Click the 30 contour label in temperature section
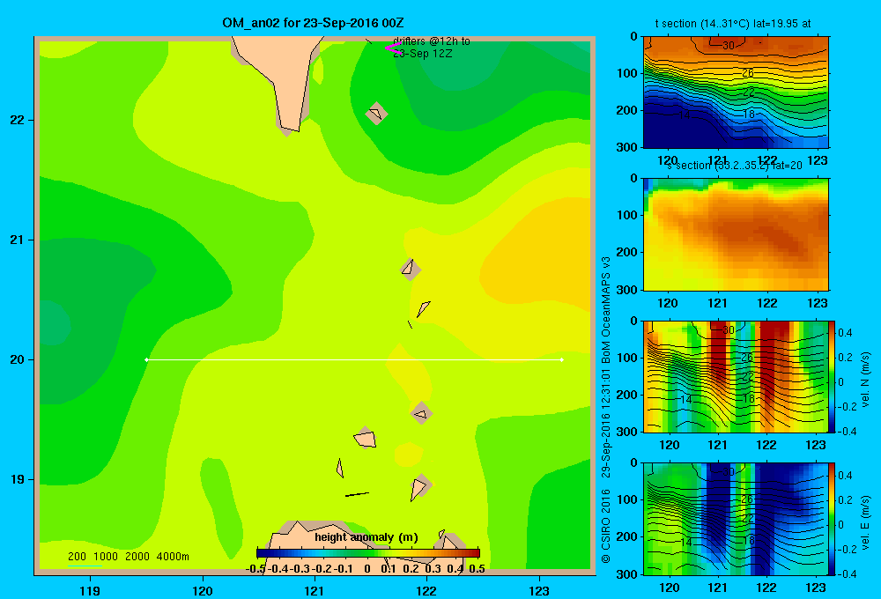 [729, 46]
